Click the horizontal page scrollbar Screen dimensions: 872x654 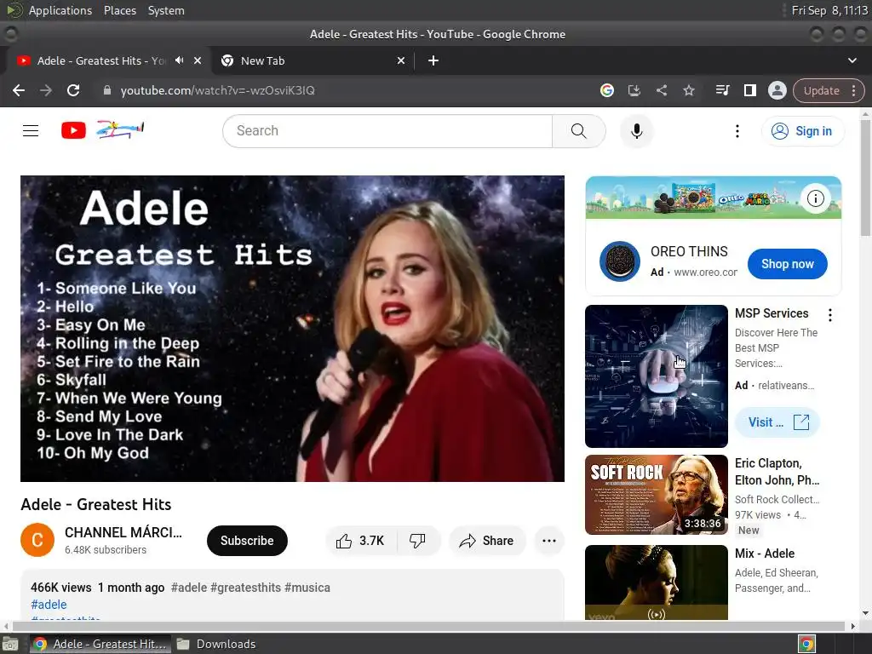click(429, 626)
